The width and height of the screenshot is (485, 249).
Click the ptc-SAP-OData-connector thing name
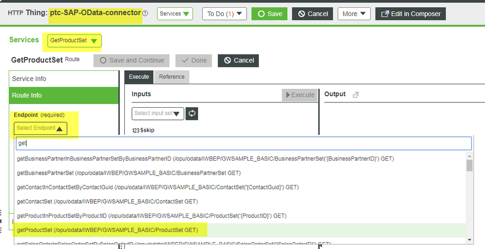tap(95, 13)
